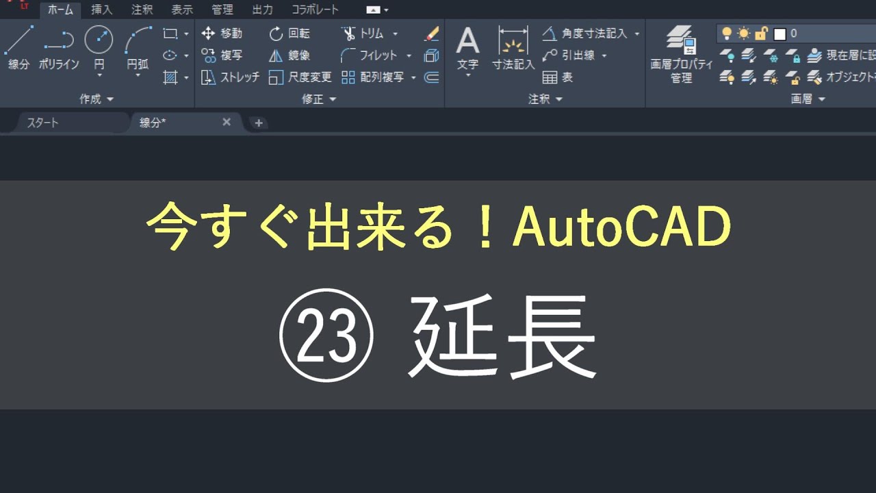
Task: Select the 角度寸法記入 tool
Action: click(585, 34)
